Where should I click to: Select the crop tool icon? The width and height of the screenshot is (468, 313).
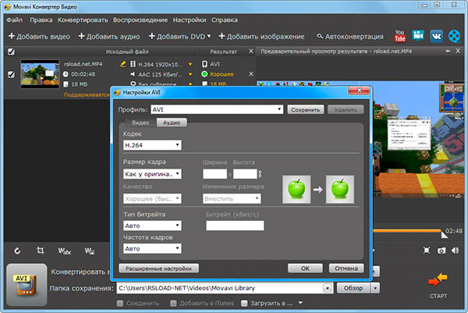click(x=41, y=251)
